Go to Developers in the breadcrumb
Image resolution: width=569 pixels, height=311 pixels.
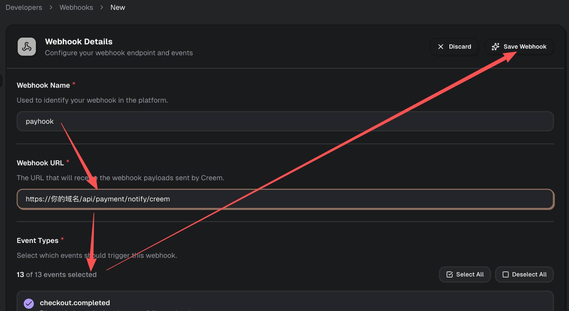click(x=24, y=7)
